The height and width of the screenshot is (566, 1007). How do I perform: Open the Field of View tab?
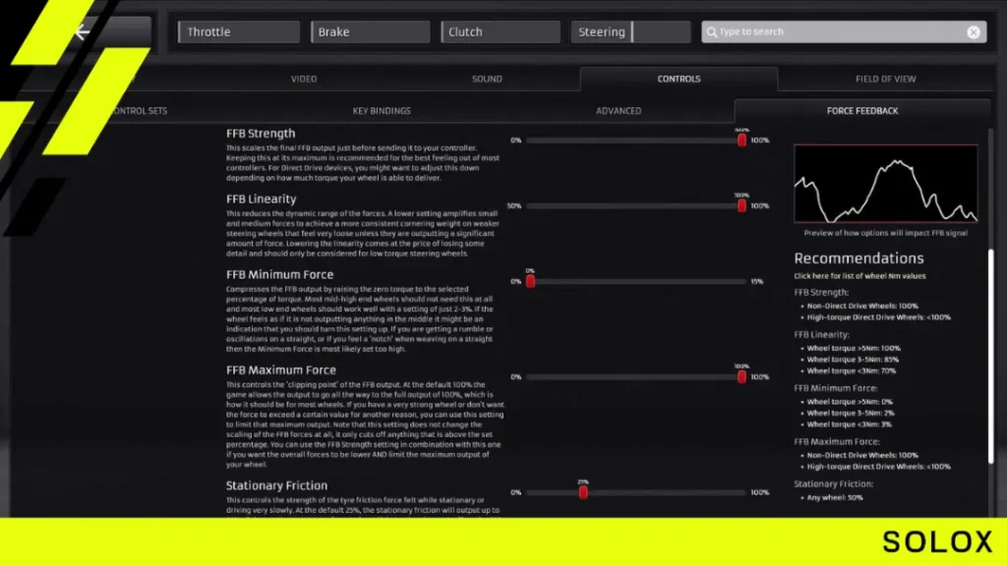(886, 79)
